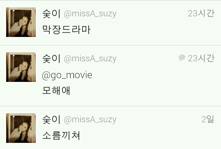Viewport: 221px width, 149px height.
Task: Open the conversation bubble icon on the @go_movie reply
Action: click(182, 58)
